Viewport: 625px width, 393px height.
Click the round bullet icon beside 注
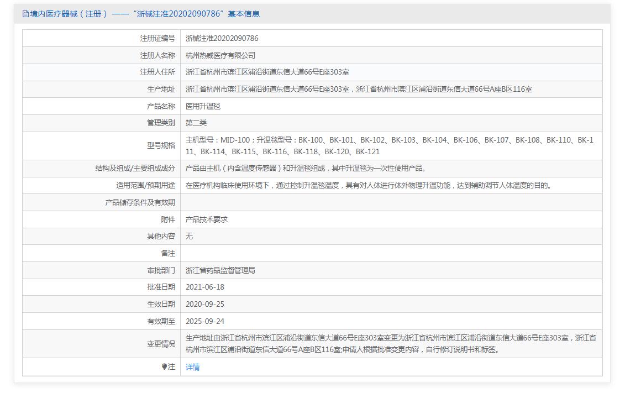(x=164, y=366)
